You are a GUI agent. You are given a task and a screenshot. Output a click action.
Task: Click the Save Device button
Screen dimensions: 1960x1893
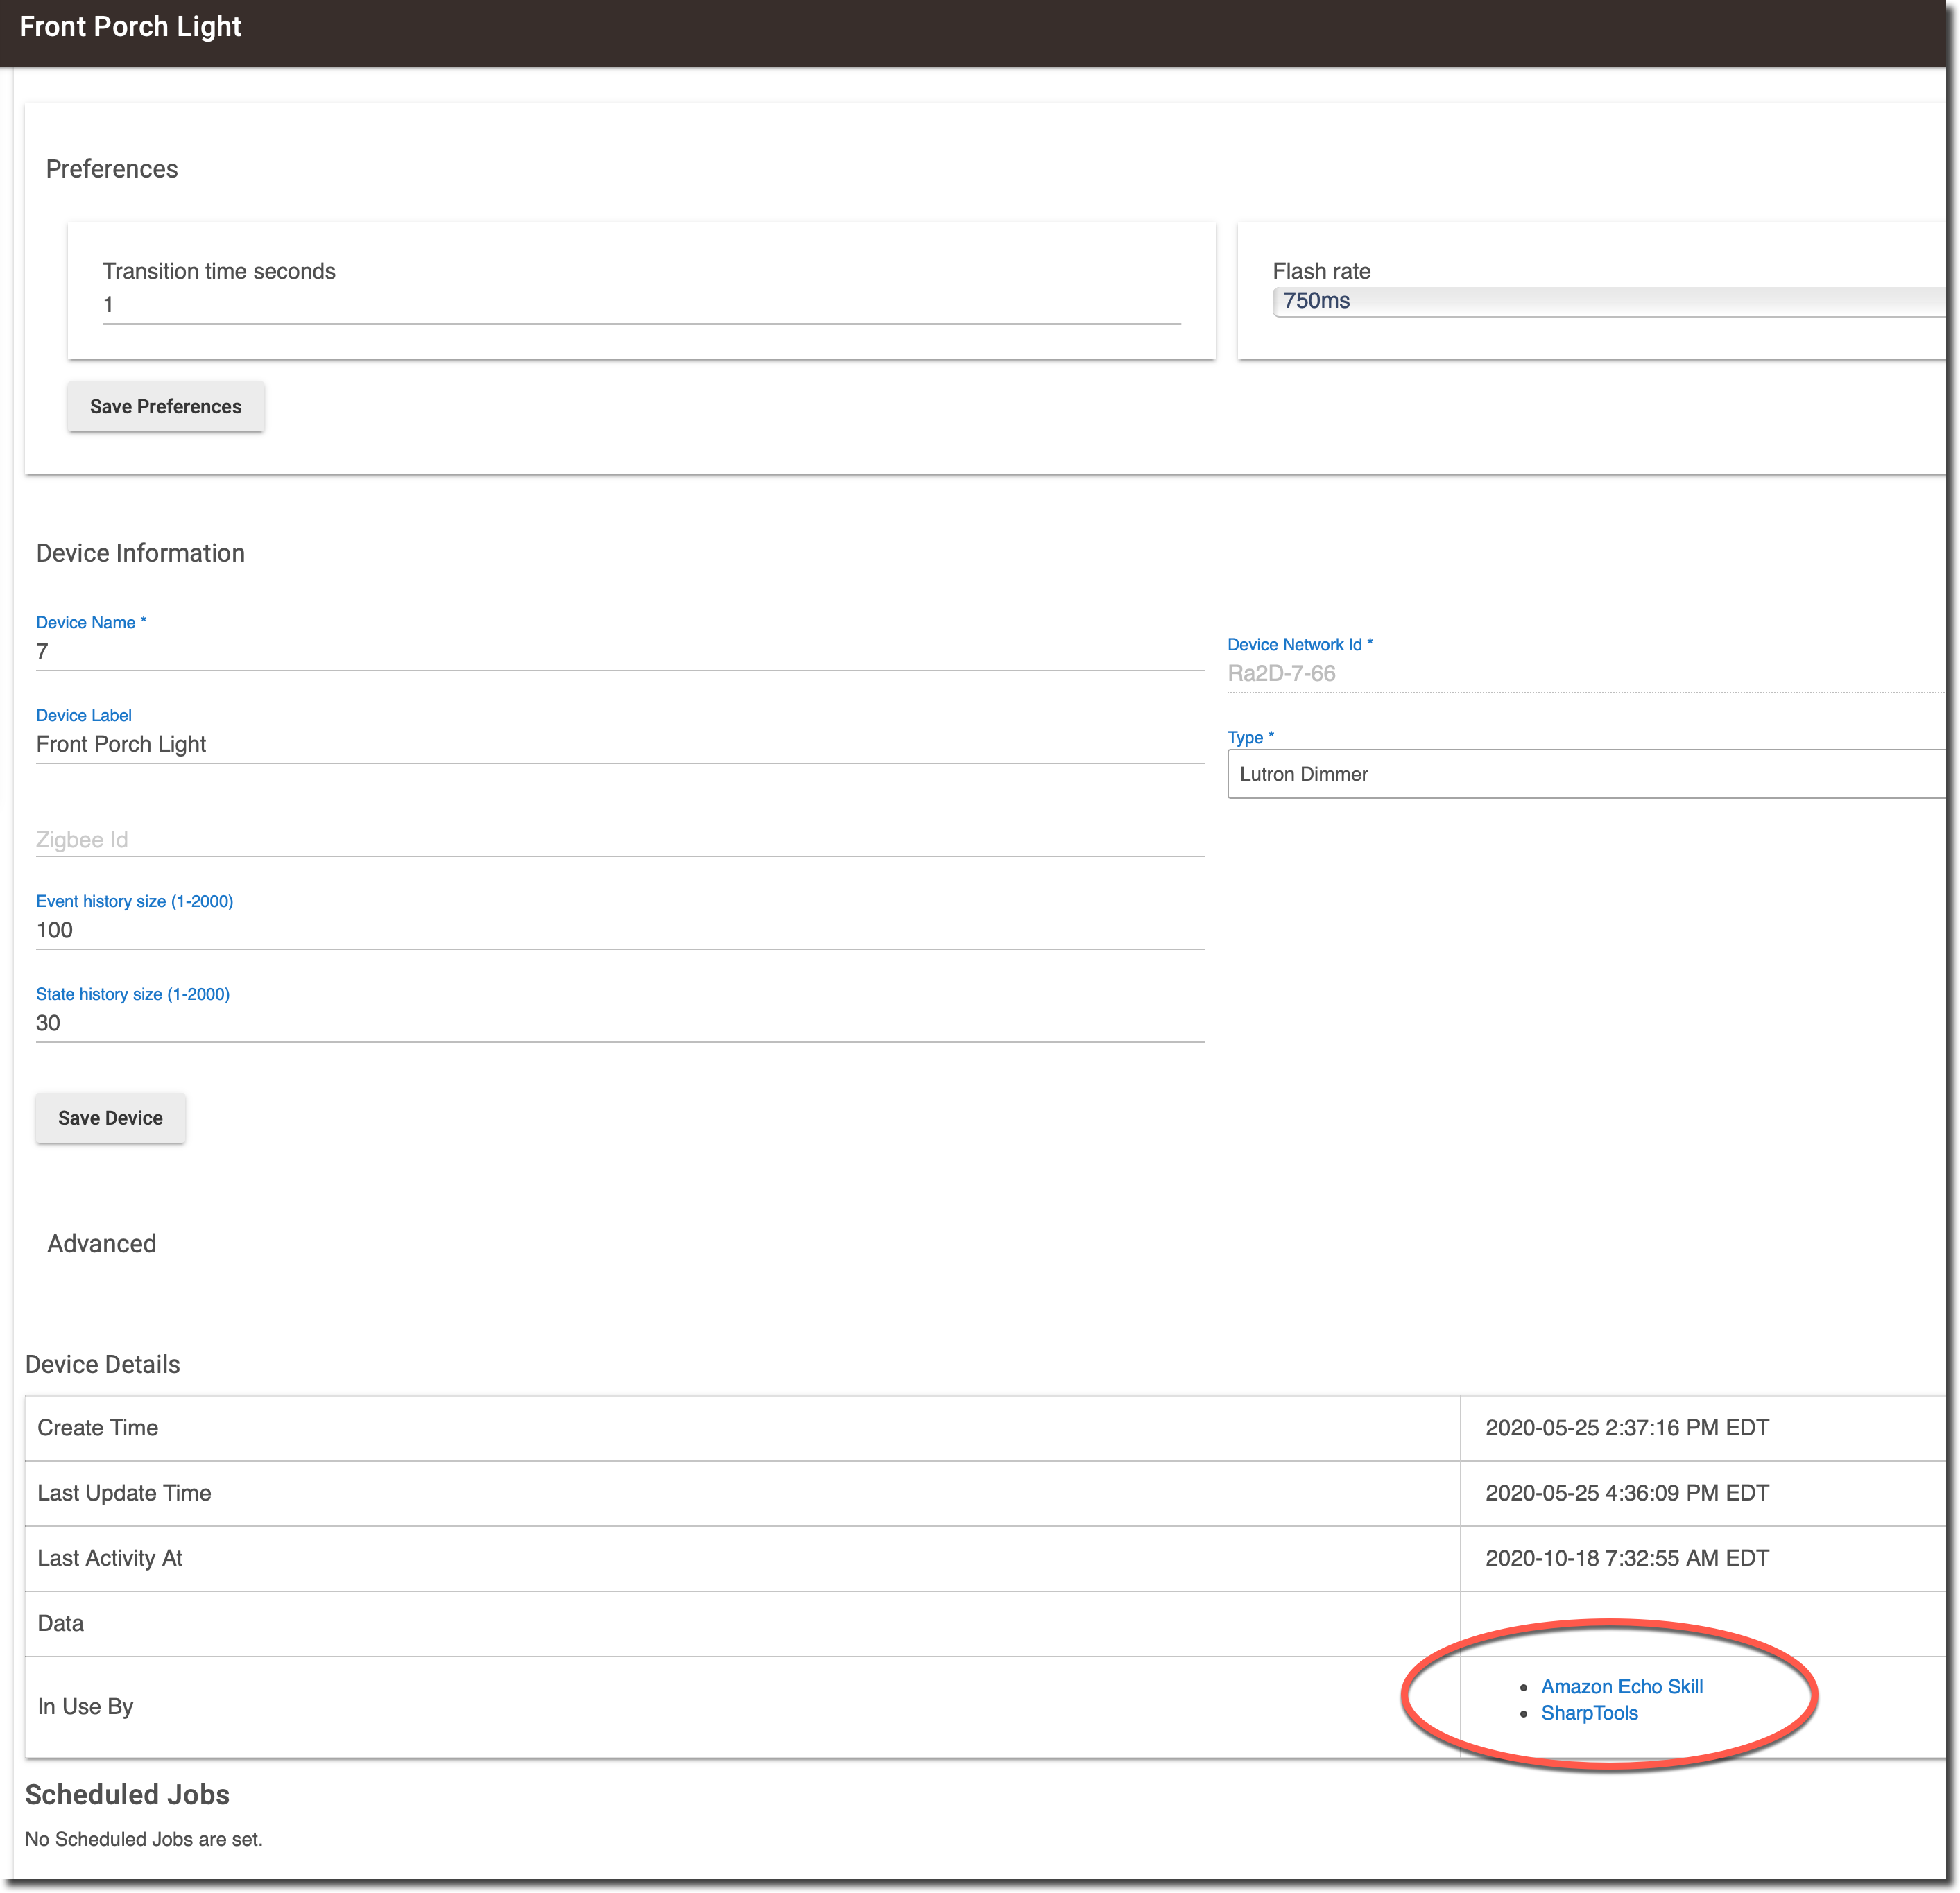110,1118
